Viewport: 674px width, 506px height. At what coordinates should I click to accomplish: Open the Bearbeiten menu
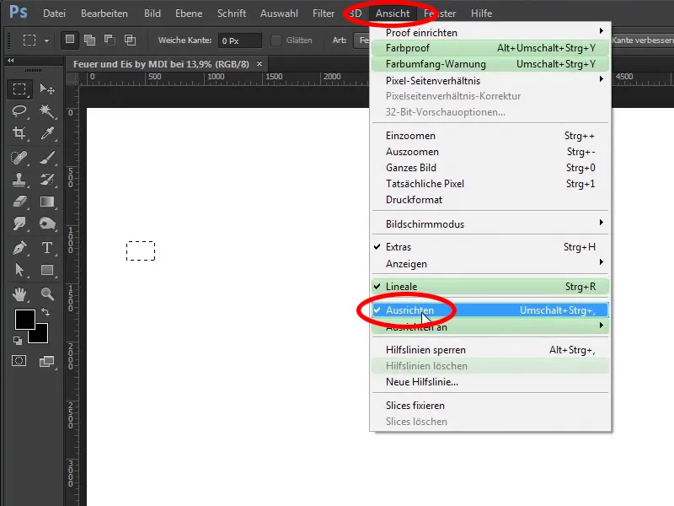[x=104, y=13]
